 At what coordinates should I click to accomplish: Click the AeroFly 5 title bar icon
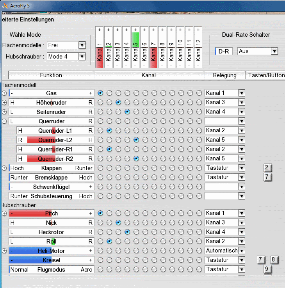click(5, 5)
